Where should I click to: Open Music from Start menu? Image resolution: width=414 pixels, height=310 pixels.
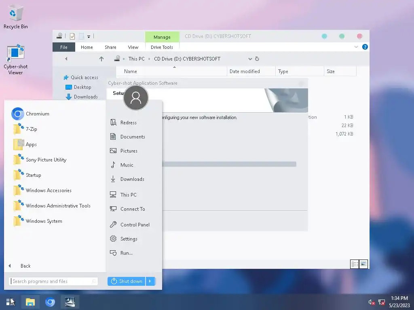point(122,165)
